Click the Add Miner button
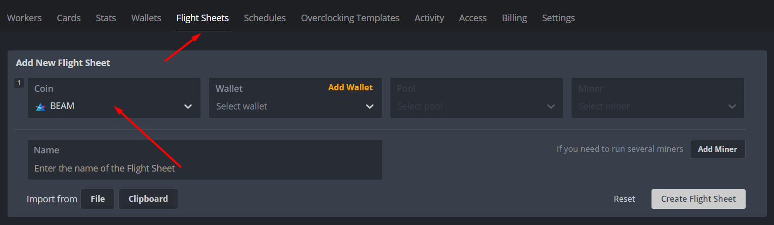This screenshot has width=774, height=225. tap(717, 149)
